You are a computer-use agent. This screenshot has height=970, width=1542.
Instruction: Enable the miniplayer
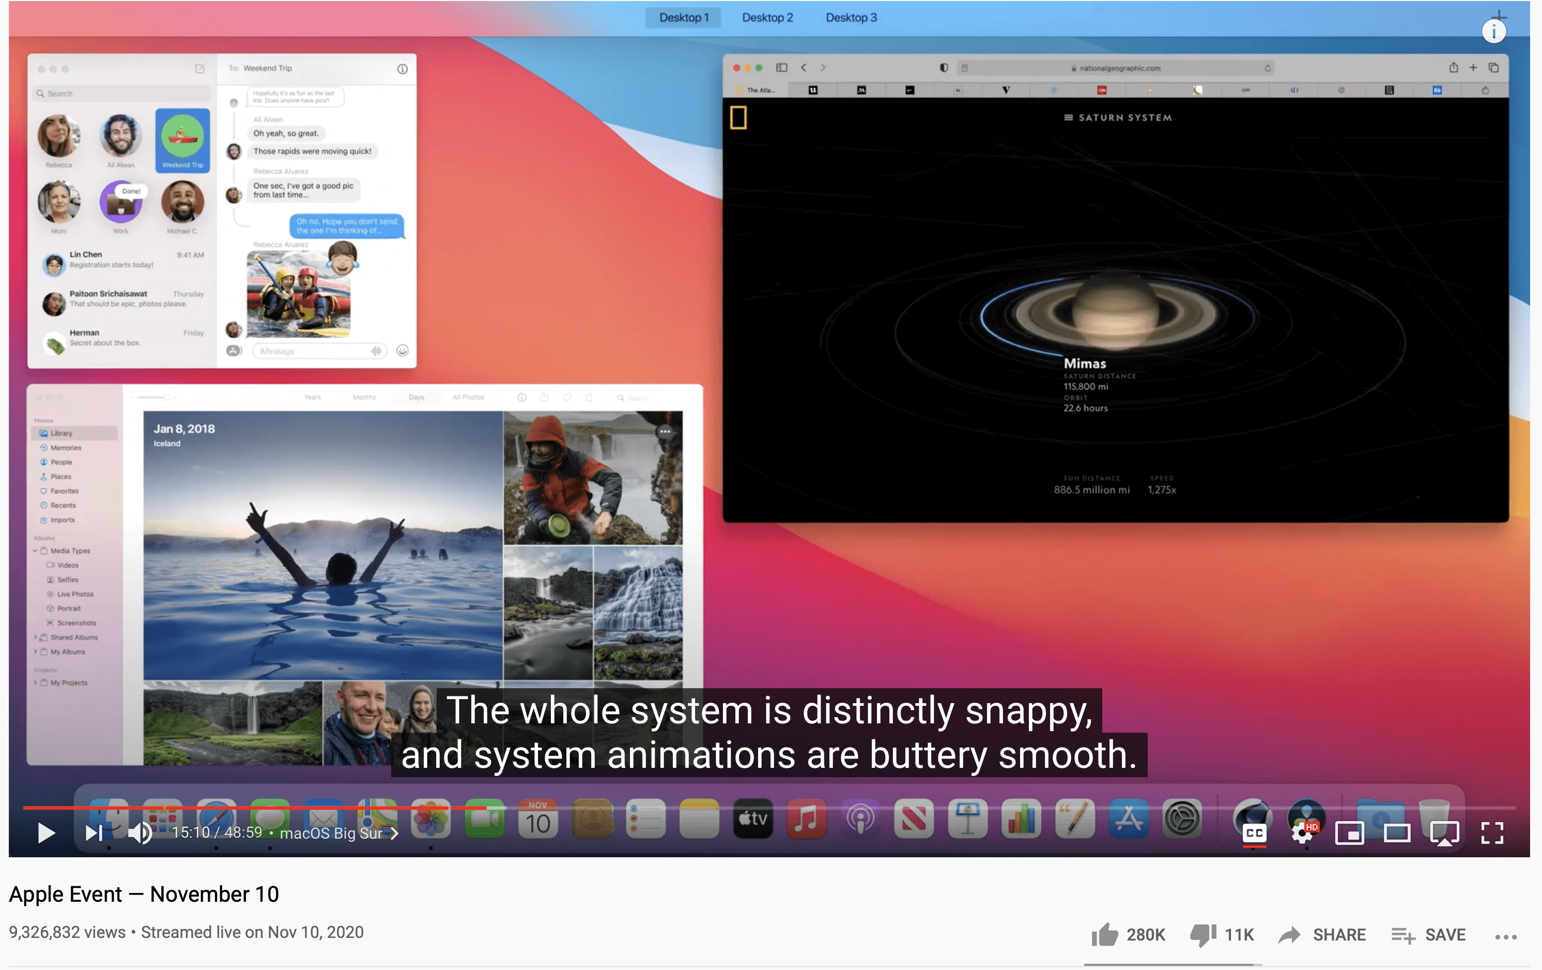tap(1349, 833)
